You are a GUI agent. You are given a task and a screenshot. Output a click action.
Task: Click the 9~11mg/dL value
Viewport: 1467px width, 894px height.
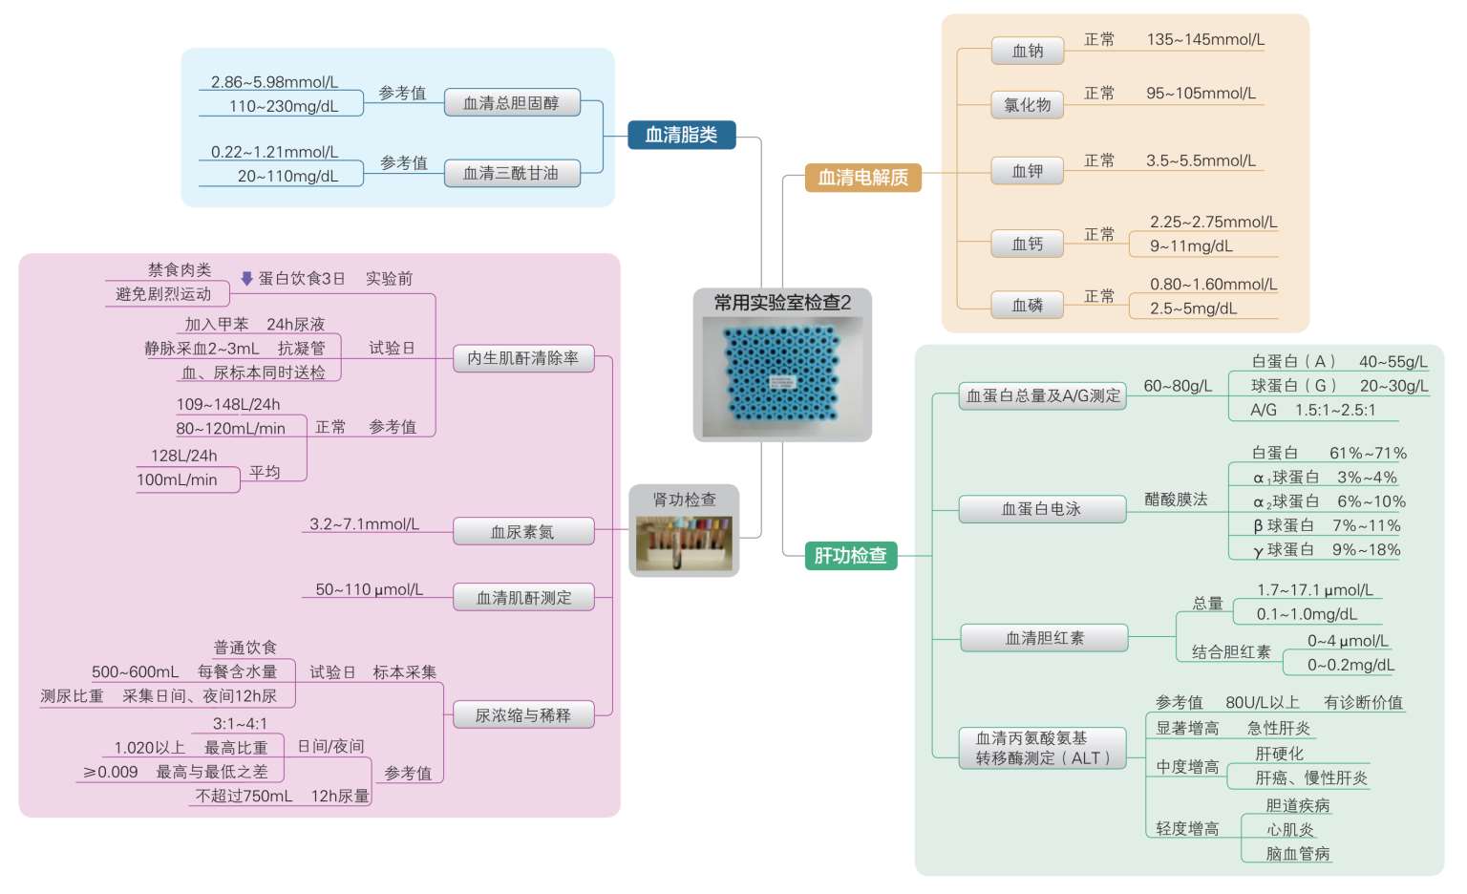1191,245
